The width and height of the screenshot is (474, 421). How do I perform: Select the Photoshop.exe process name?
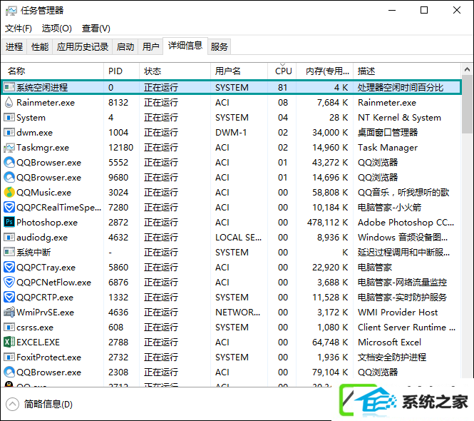(47, 223)
